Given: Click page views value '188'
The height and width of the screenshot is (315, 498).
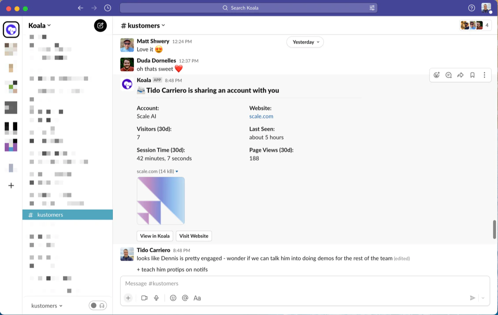Looking at the screenshot, I should [254, 158].
